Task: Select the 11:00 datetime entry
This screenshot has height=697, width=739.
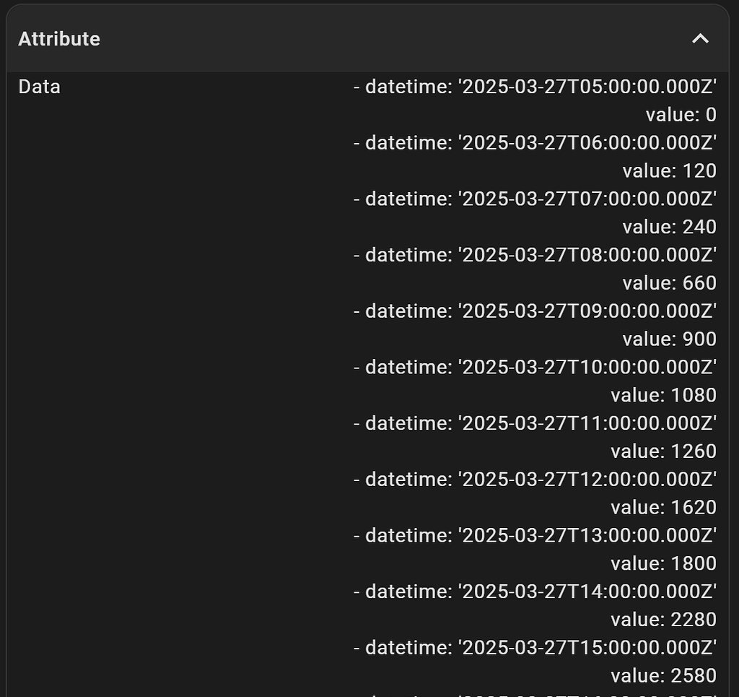Action: [x=535, y=424]
